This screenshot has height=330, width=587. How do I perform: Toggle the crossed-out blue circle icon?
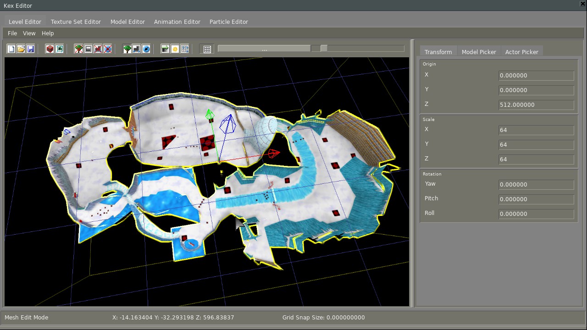[108, 49]
